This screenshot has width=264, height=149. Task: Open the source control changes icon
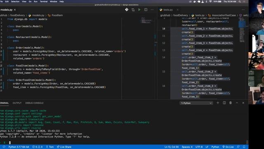(x=127, y=10)
